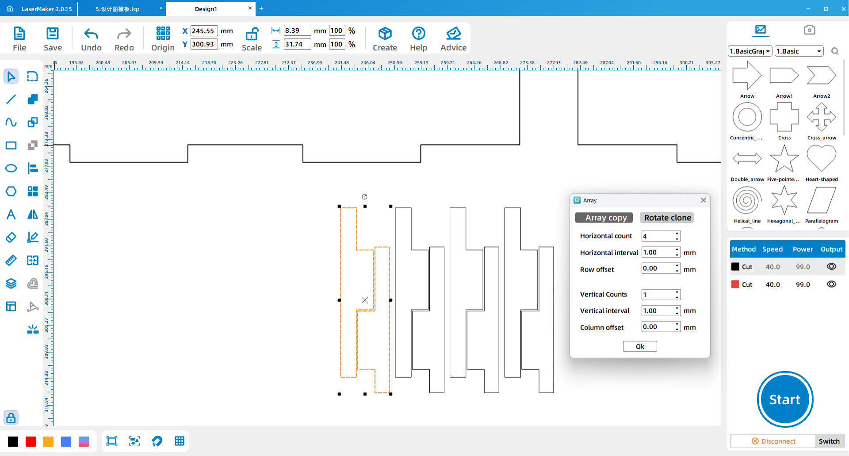849x456 pixels.
Task: Switch to the Design1 tab
Action: tap(206, 9)
